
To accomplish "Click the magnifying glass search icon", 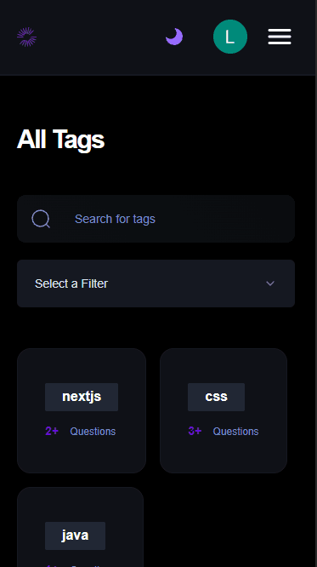I will tap(41, 219).
